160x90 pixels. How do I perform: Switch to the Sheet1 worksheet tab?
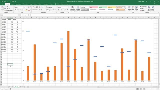[22, 87]
